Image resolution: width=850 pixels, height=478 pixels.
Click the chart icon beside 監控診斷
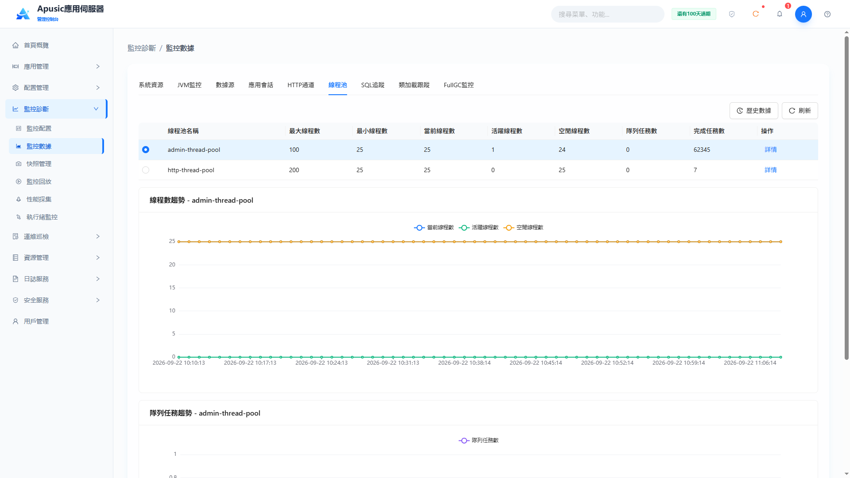[x=15, y=109]
